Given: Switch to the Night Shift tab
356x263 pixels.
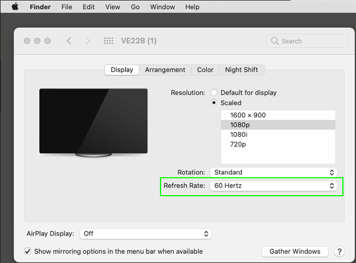Looking at the screenshot, I should tap(241, 70).
